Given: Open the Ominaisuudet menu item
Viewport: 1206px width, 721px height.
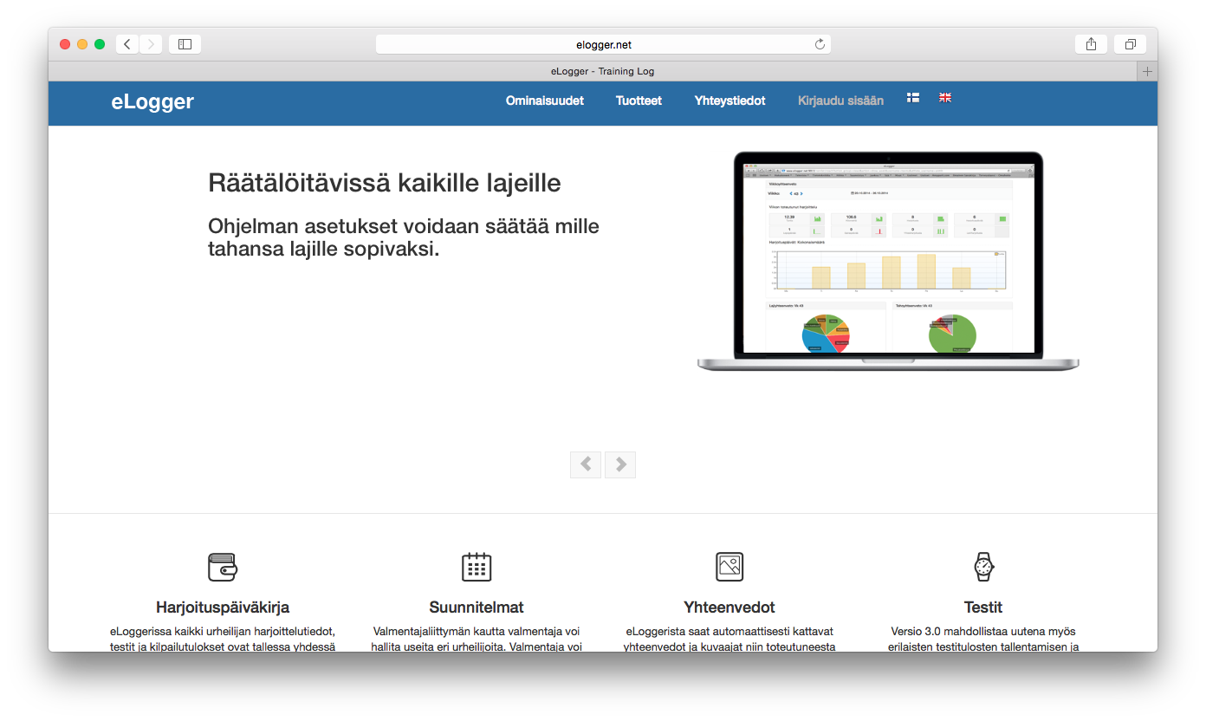Looking at the screenshot, I should [x=545, y=101].
